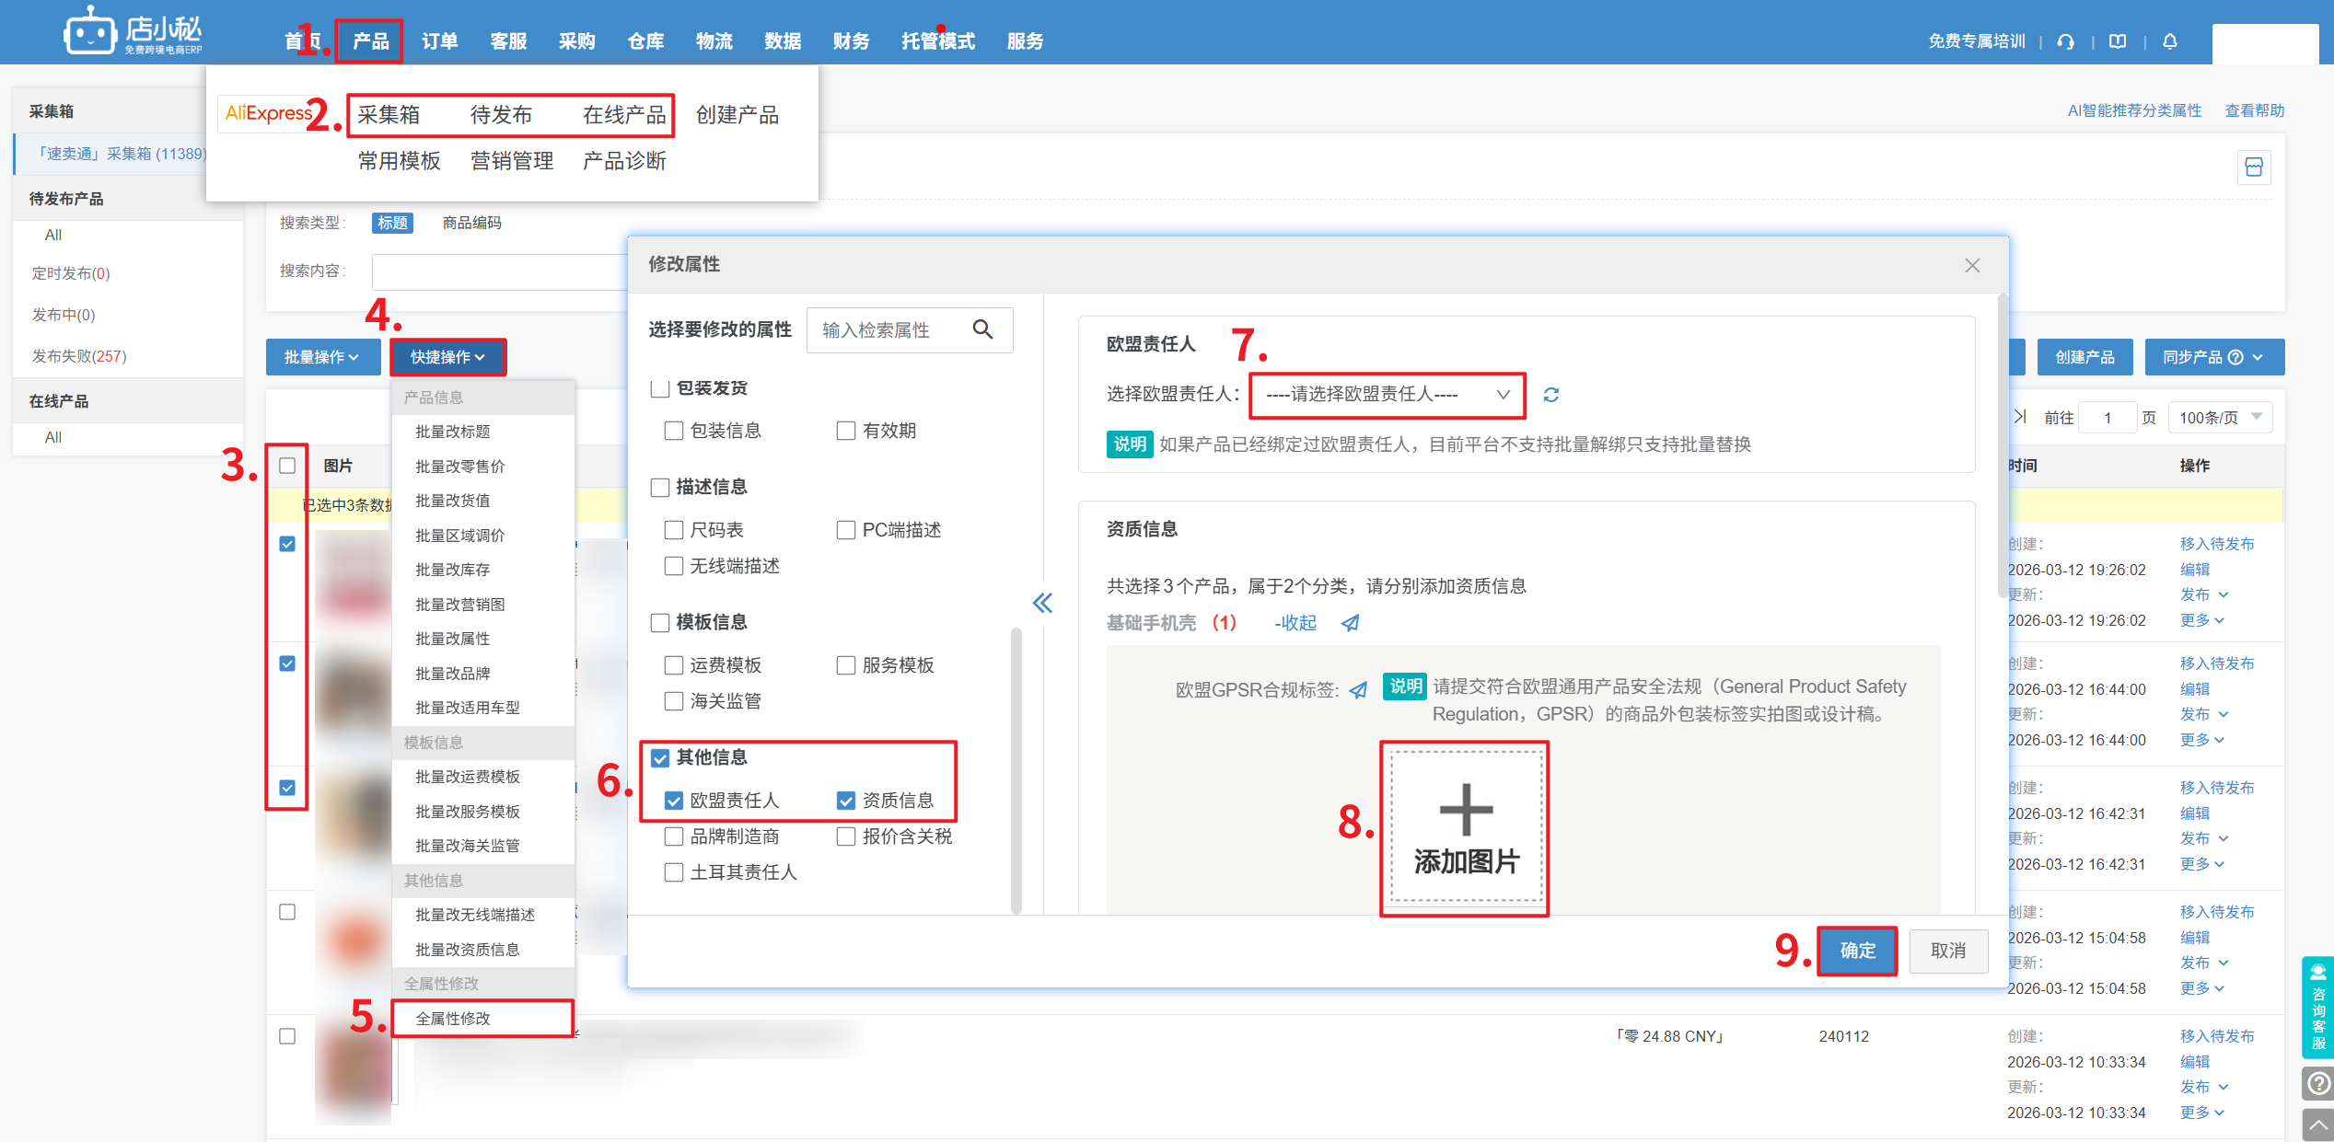Open the 100条/页 page size dropdown
The image size is (2334, 1142).
pyautogui.click(x=2220, y=418)
